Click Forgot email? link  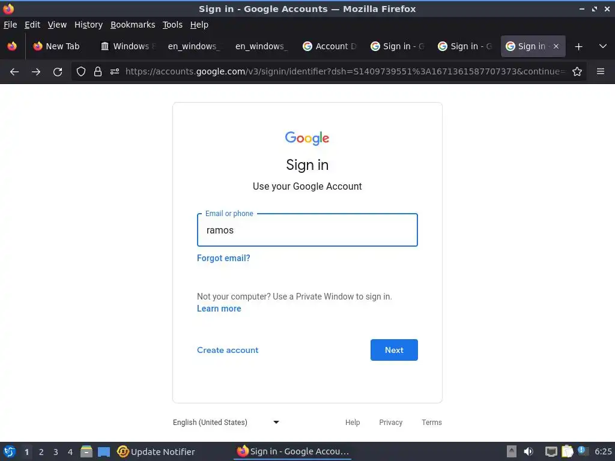point(223,258)
